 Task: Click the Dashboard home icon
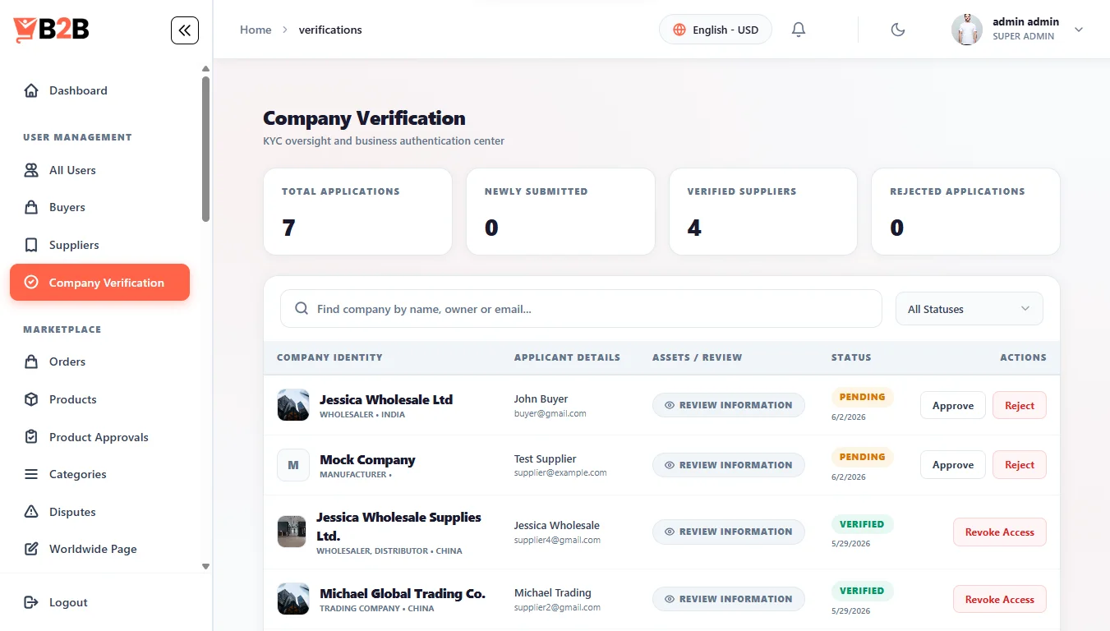pos(31,90)
